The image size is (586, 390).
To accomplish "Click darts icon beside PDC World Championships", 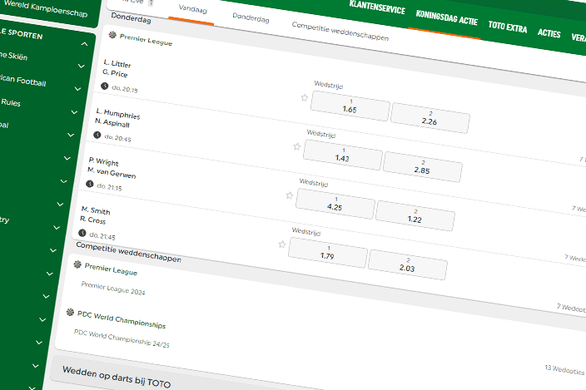I will [x=70, y=312].
